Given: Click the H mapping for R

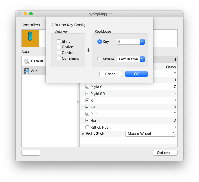Looking at the screenshot, I should click(175, 100).
